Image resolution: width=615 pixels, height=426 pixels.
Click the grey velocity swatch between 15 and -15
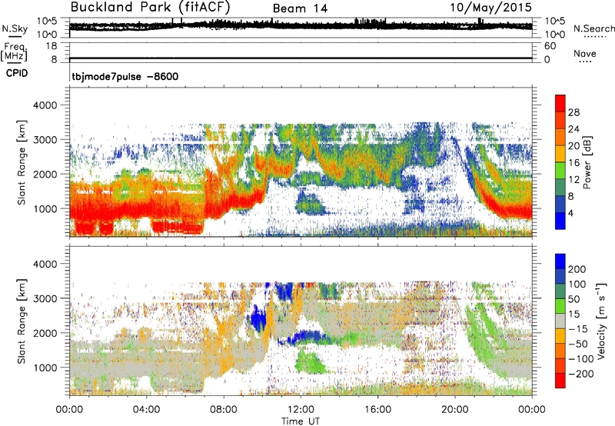tap(560, 321)
